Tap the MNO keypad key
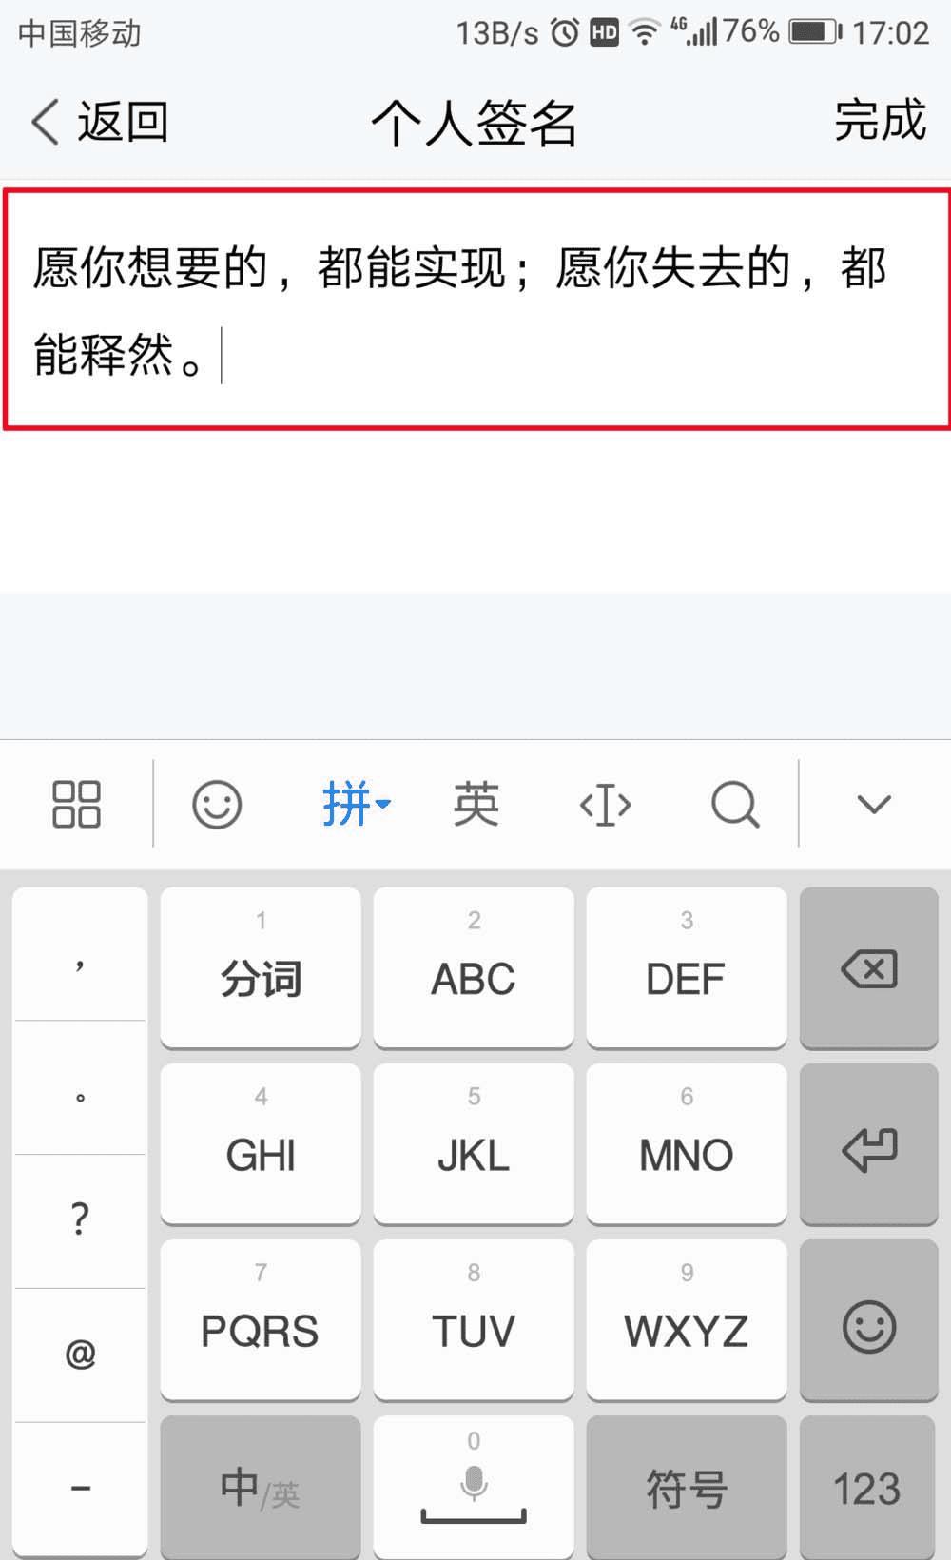 [687, 1144]
